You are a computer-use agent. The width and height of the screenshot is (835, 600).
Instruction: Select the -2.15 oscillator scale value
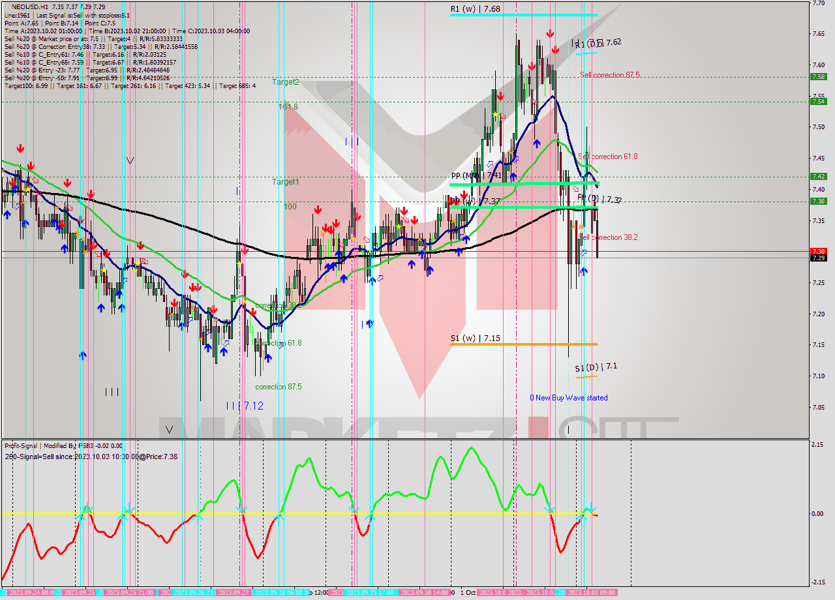point(817,582)
